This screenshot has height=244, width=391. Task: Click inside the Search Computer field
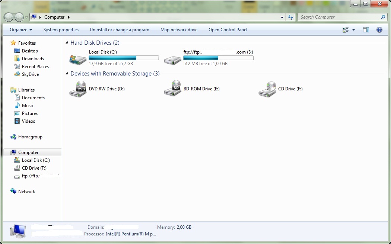coord(339,17)
